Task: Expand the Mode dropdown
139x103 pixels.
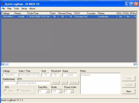Action: pyautogui.click(x=61, y=91)
